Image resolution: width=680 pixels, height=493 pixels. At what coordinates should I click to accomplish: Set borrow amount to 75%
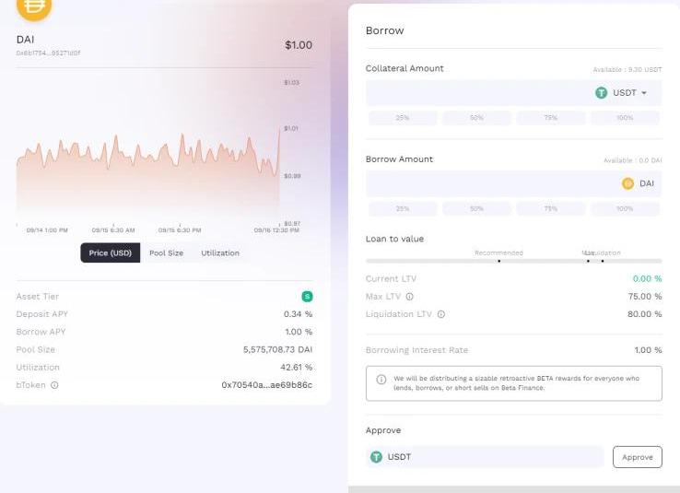pyautogui.click(x=551, y=209)
